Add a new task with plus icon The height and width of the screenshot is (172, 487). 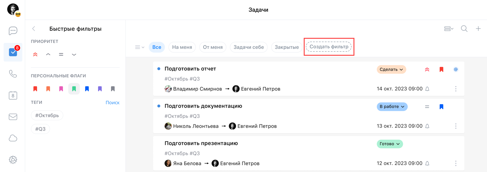point(478,29)
